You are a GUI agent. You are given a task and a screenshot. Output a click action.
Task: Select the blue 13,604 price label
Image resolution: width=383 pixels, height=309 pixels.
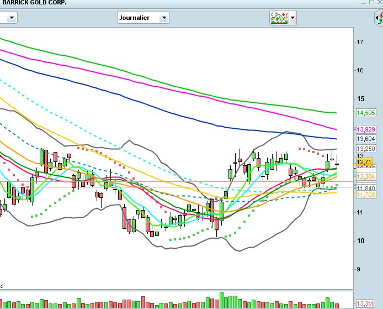point(365,139)
